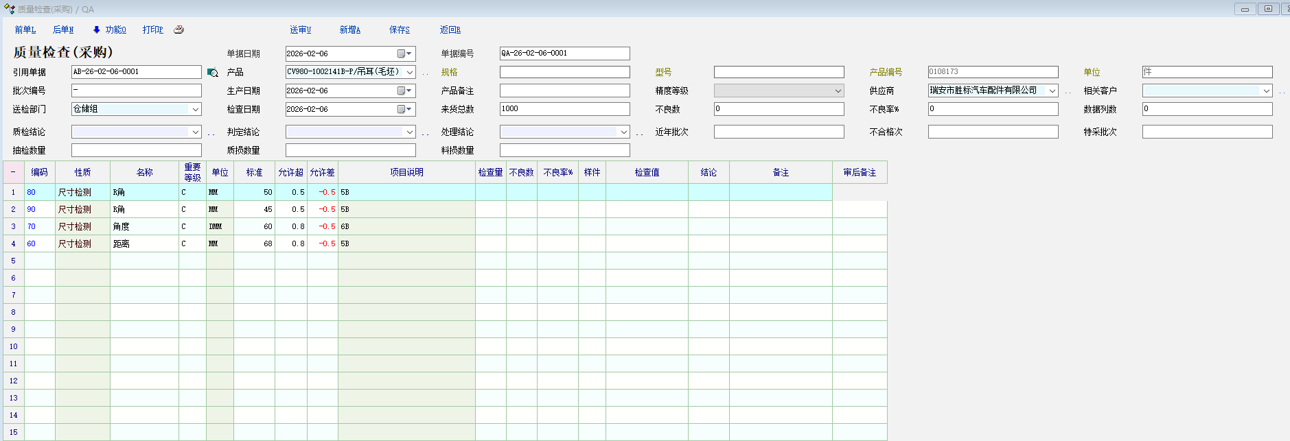Viewport: 1290px width, 441px height.
Task: Expand the 质检结论 dropdown
Action: pos(196,132)
